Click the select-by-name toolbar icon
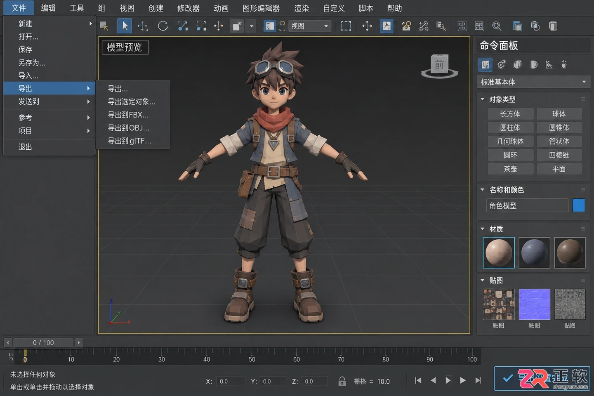The height and width of the screenshot is (396, 594). [x=104, y=26]
